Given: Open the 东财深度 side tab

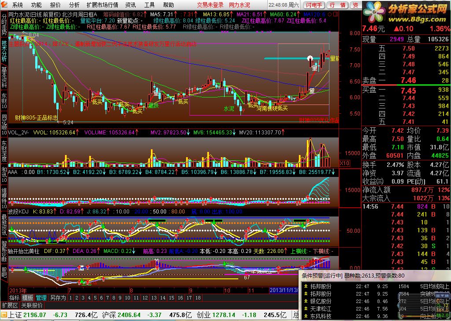Looking at the screenshot, I should coord(4,151).
